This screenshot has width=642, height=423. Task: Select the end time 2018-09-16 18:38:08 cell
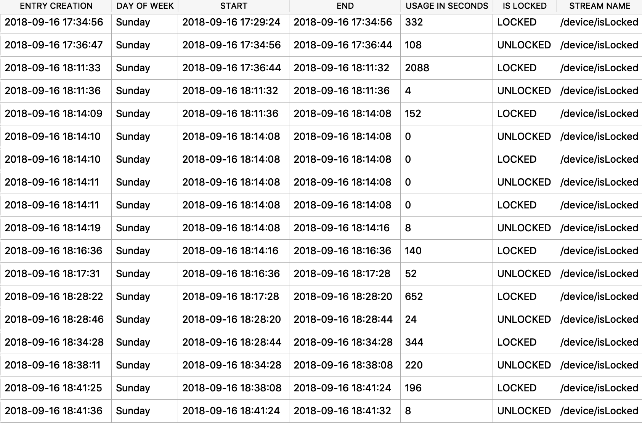pos(345,365)
